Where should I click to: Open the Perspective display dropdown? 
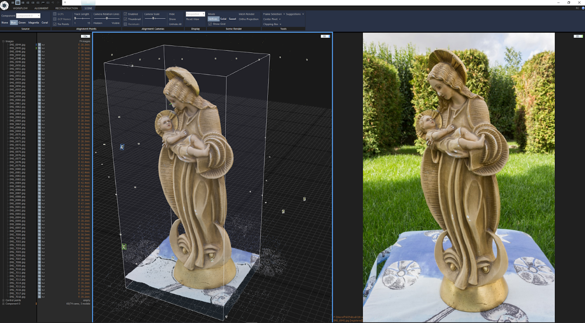[x=195, y=14]
